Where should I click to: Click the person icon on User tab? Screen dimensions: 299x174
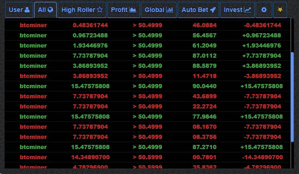[27, 10]
